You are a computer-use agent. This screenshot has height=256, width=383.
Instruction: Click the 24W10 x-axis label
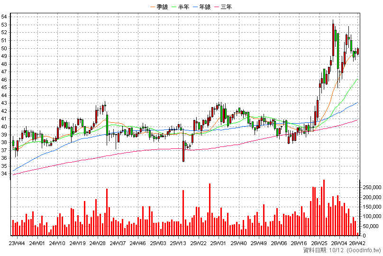tap(57, 243)
